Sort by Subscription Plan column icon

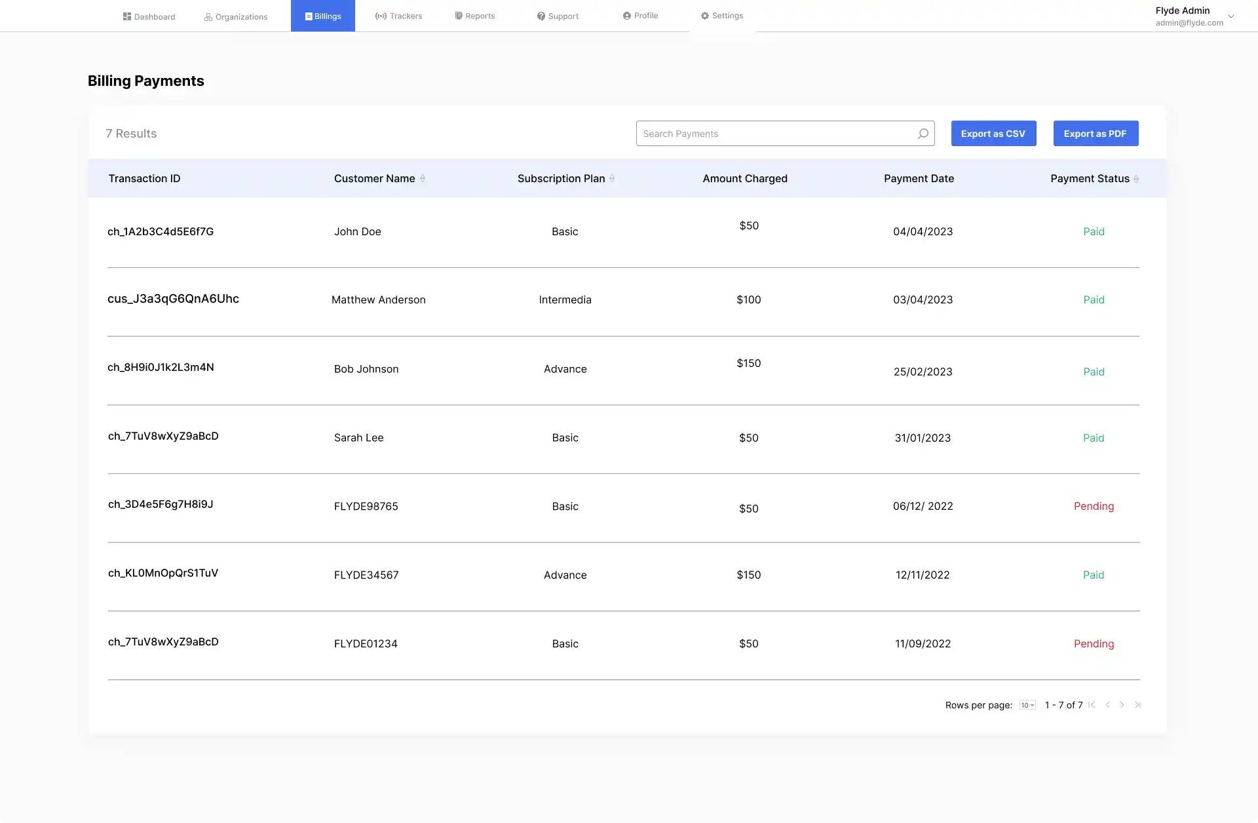(x=612, y=178)
